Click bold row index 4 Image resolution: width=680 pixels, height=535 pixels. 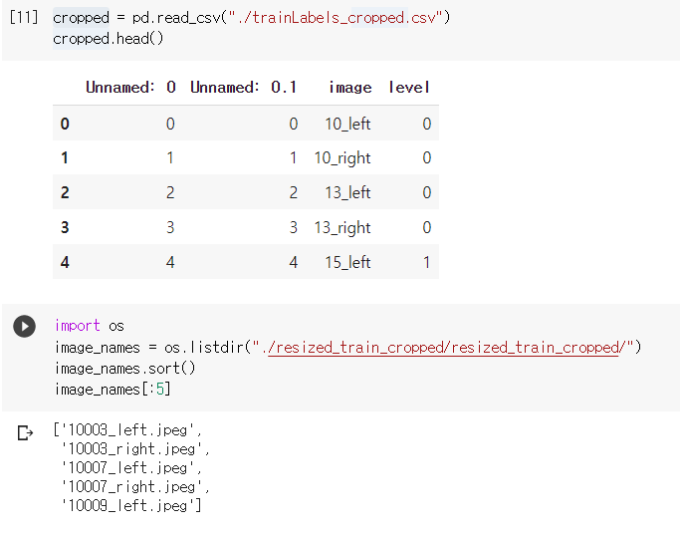click(x=65, y=262)
